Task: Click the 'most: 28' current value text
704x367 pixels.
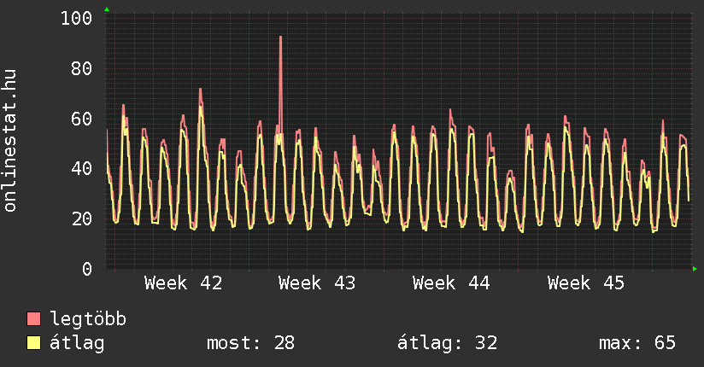Action: pos(250,343)
